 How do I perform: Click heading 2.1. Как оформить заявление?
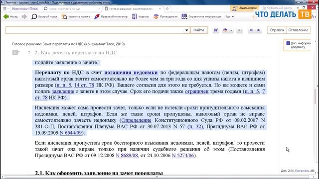[x=99, y=173]
